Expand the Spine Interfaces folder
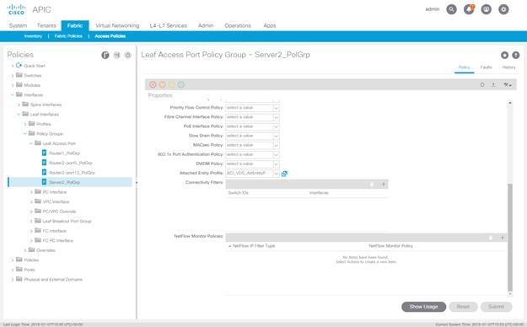527x327 pixels. [x=19, y=105]
